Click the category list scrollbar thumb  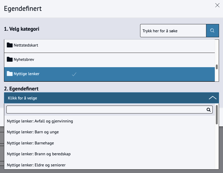(x=217, y=67)
